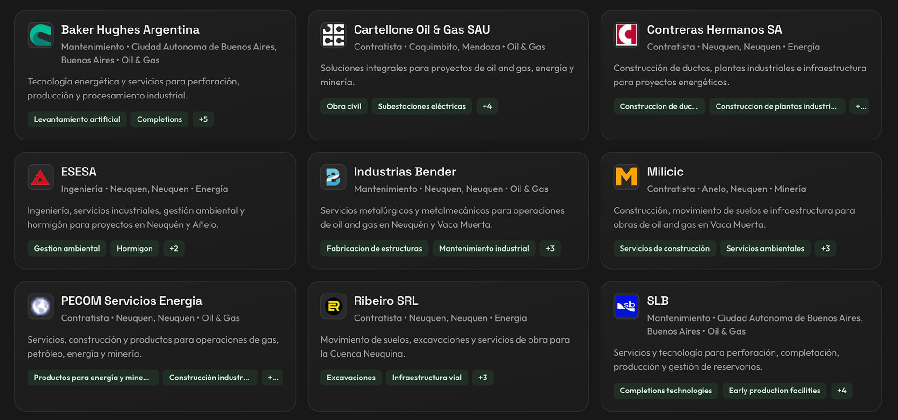Click 'Contratista · Anelo, Neuquen · Minería' line
The image size is (898, 420).
click(726, 189)
